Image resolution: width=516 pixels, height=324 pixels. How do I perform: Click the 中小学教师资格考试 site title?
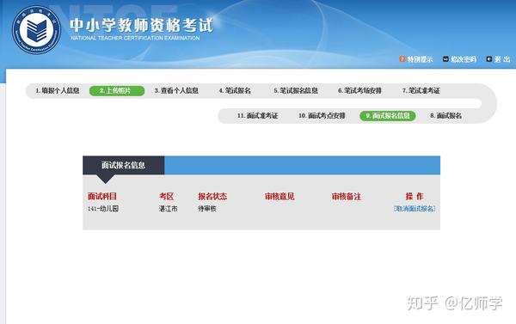click(x=142, y=26)
